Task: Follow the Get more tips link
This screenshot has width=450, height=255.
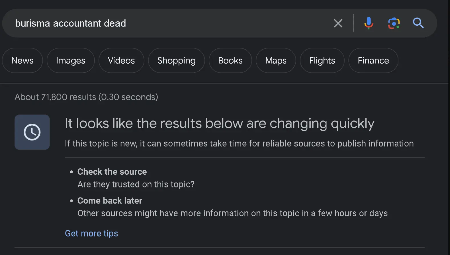Action: point(91,233)
